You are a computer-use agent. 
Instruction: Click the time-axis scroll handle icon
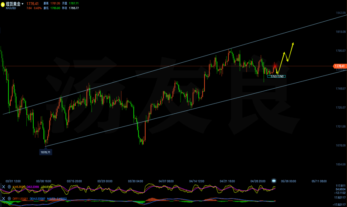[274, 181]
